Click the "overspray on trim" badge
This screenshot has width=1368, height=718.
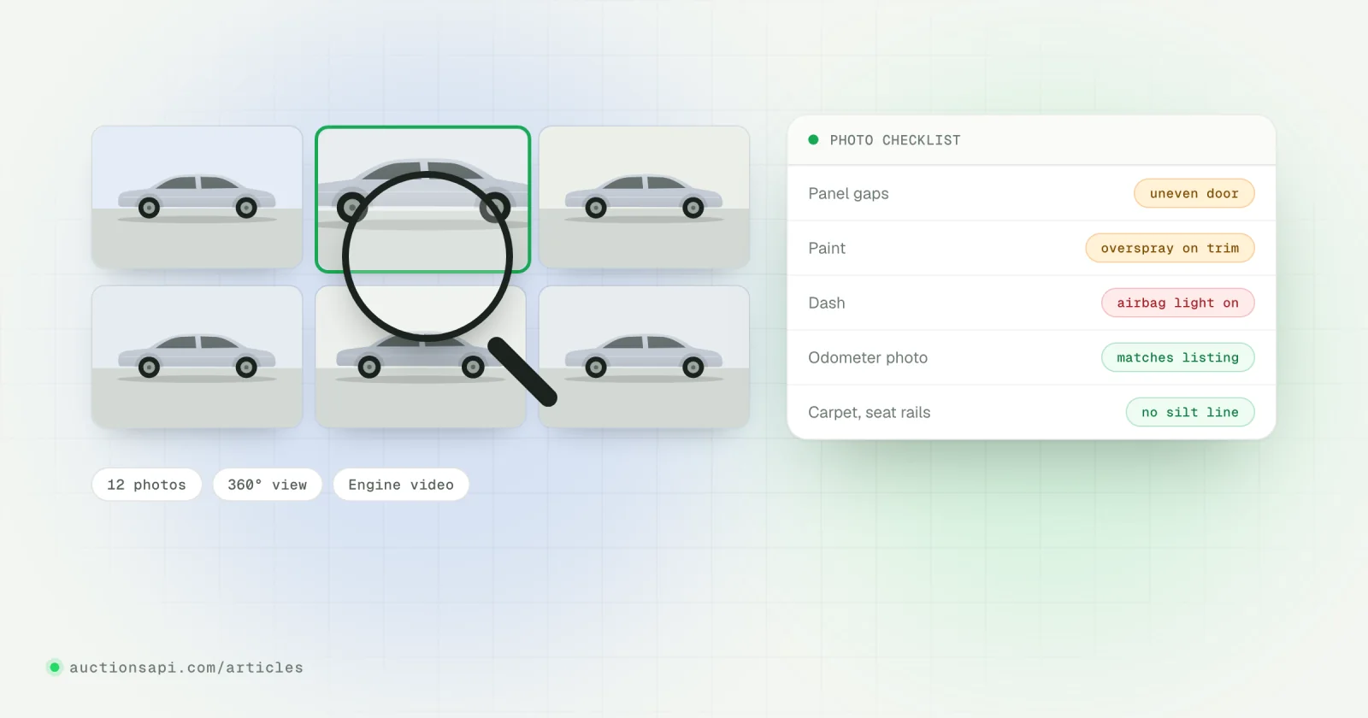click(1170, 248)
